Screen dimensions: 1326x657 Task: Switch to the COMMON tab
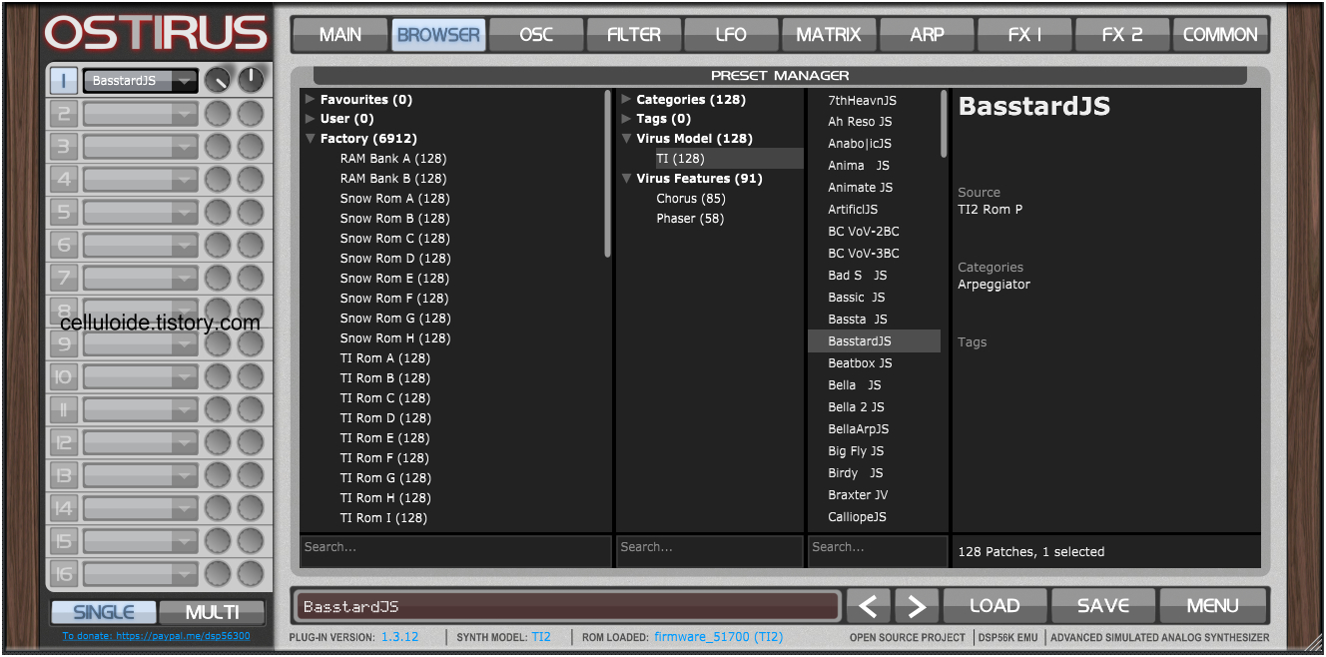(1220, 35)
